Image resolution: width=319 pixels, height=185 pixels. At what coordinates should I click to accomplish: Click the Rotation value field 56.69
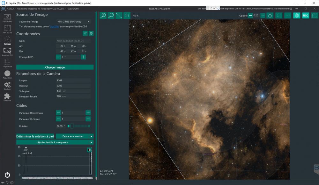click(61, 126)
